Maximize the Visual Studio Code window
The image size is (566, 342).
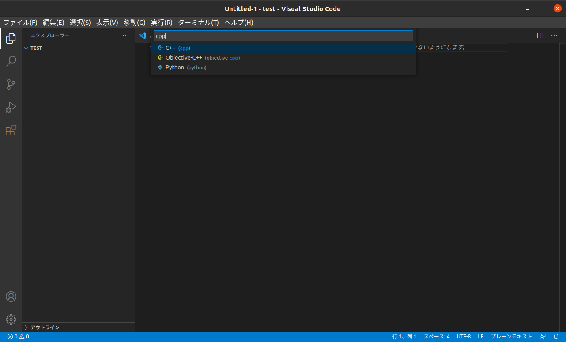coord(543,8)
